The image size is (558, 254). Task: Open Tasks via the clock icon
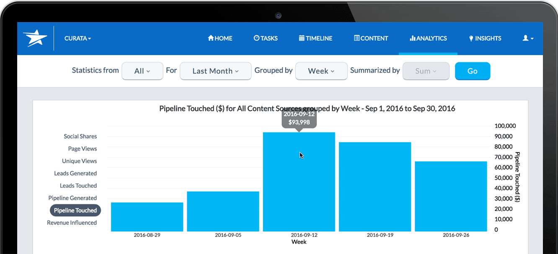tap(256, 38)
